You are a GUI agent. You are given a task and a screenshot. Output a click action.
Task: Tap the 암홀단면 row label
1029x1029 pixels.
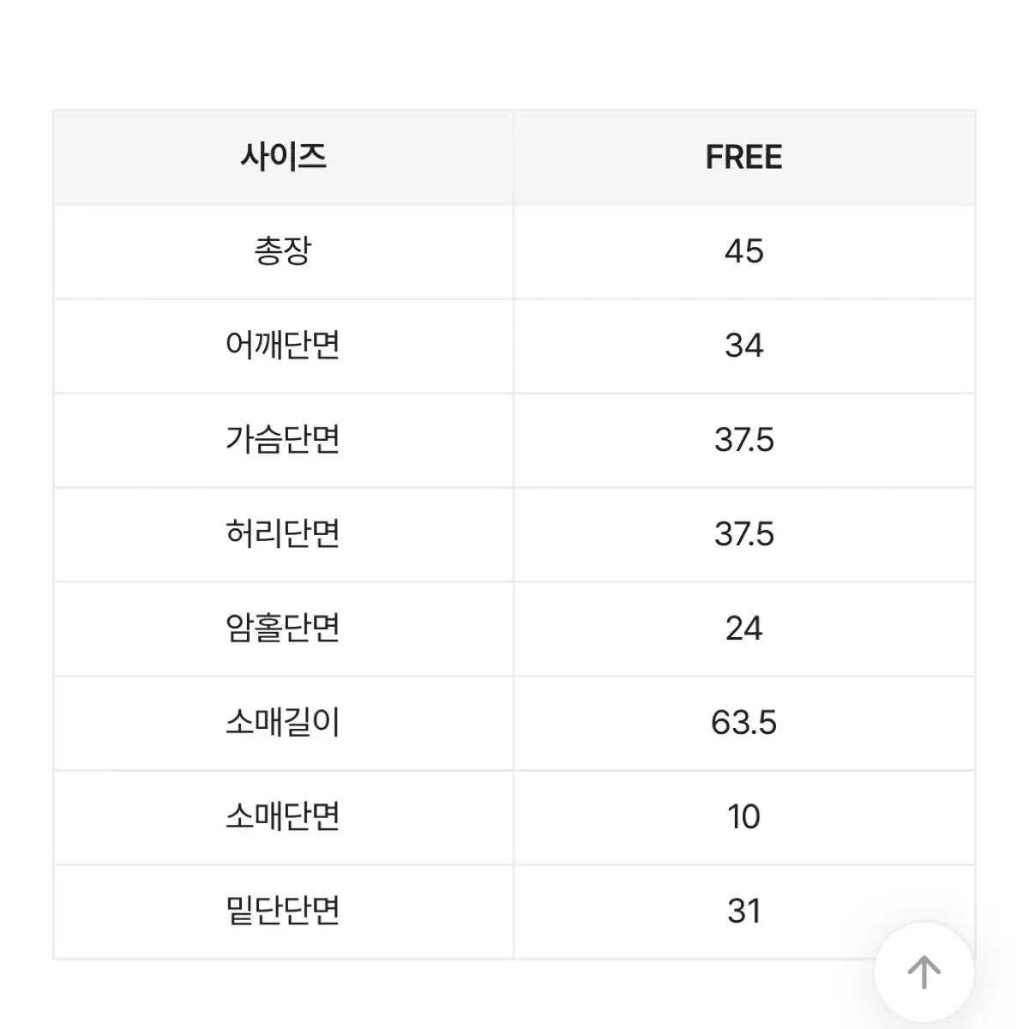pos(283,629)
